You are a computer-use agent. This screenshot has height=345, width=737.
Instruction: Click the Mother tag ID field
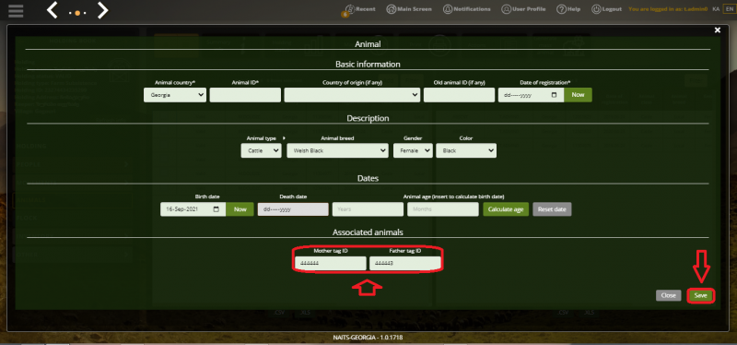(x=331, y=264)
